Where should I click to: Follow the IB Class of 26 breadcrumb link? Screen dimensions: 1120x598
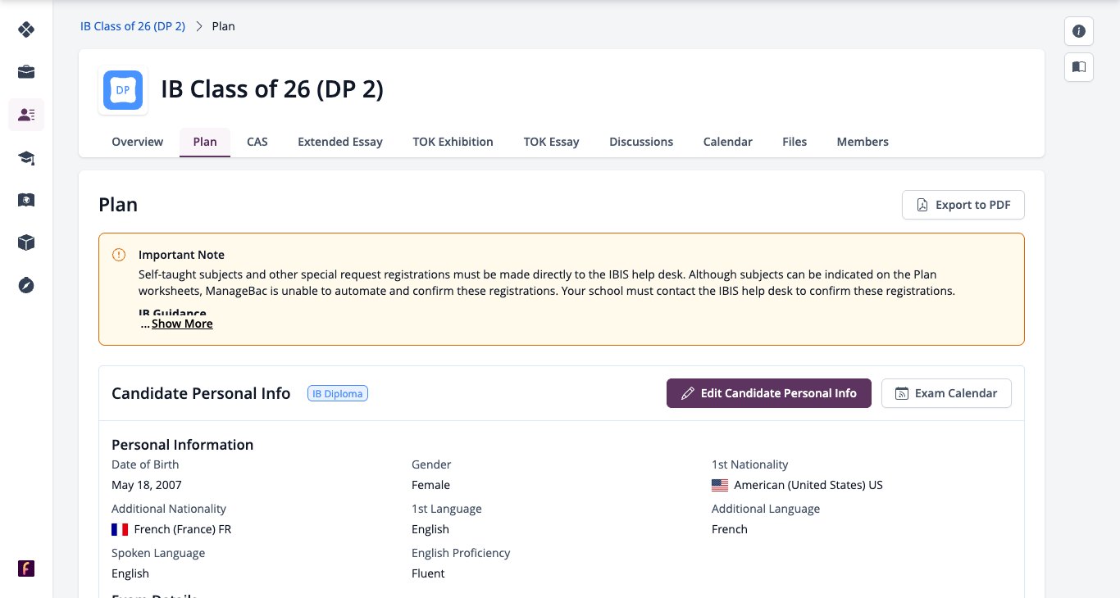pos(133,26)
